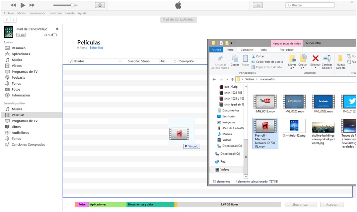Go up one folder with up arrow
Image resolution: width=357 pixels, height=212 pixels.
(232, 79)
